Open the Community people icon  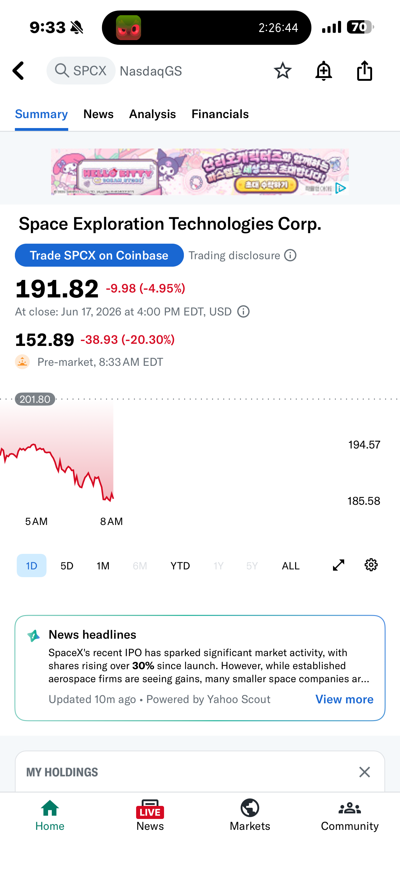pos(350,808)
